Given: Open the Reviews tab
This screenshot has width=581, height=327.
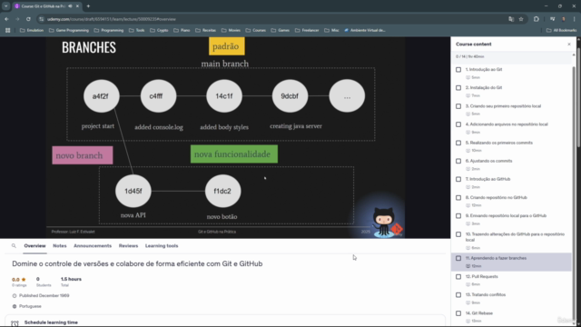Looking at the screenshot, I should point(128,246).
